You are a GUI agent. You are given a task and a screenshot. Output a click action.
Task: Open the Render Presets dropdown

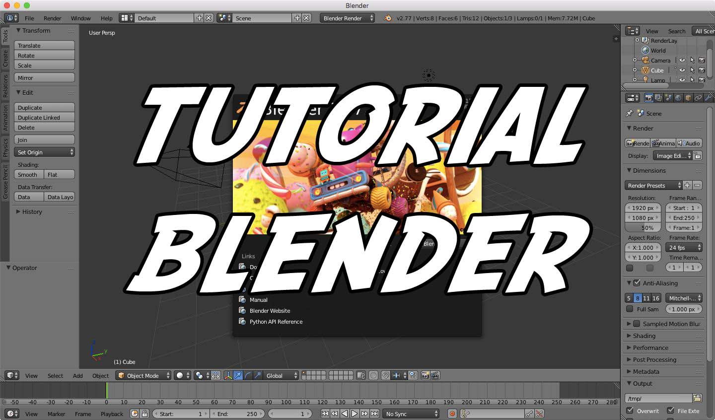click(x=653, y=185)
